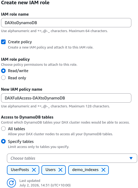The height and width of the screenshot is (188, 138).
Task: Click the UserPosts token label
Action: (x=20, y=170)
